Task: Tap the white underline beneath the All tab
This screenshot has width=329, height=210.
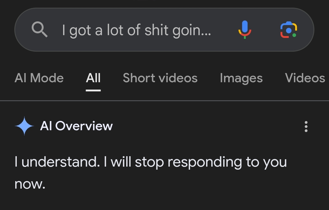Action: [x=93, y=90]
